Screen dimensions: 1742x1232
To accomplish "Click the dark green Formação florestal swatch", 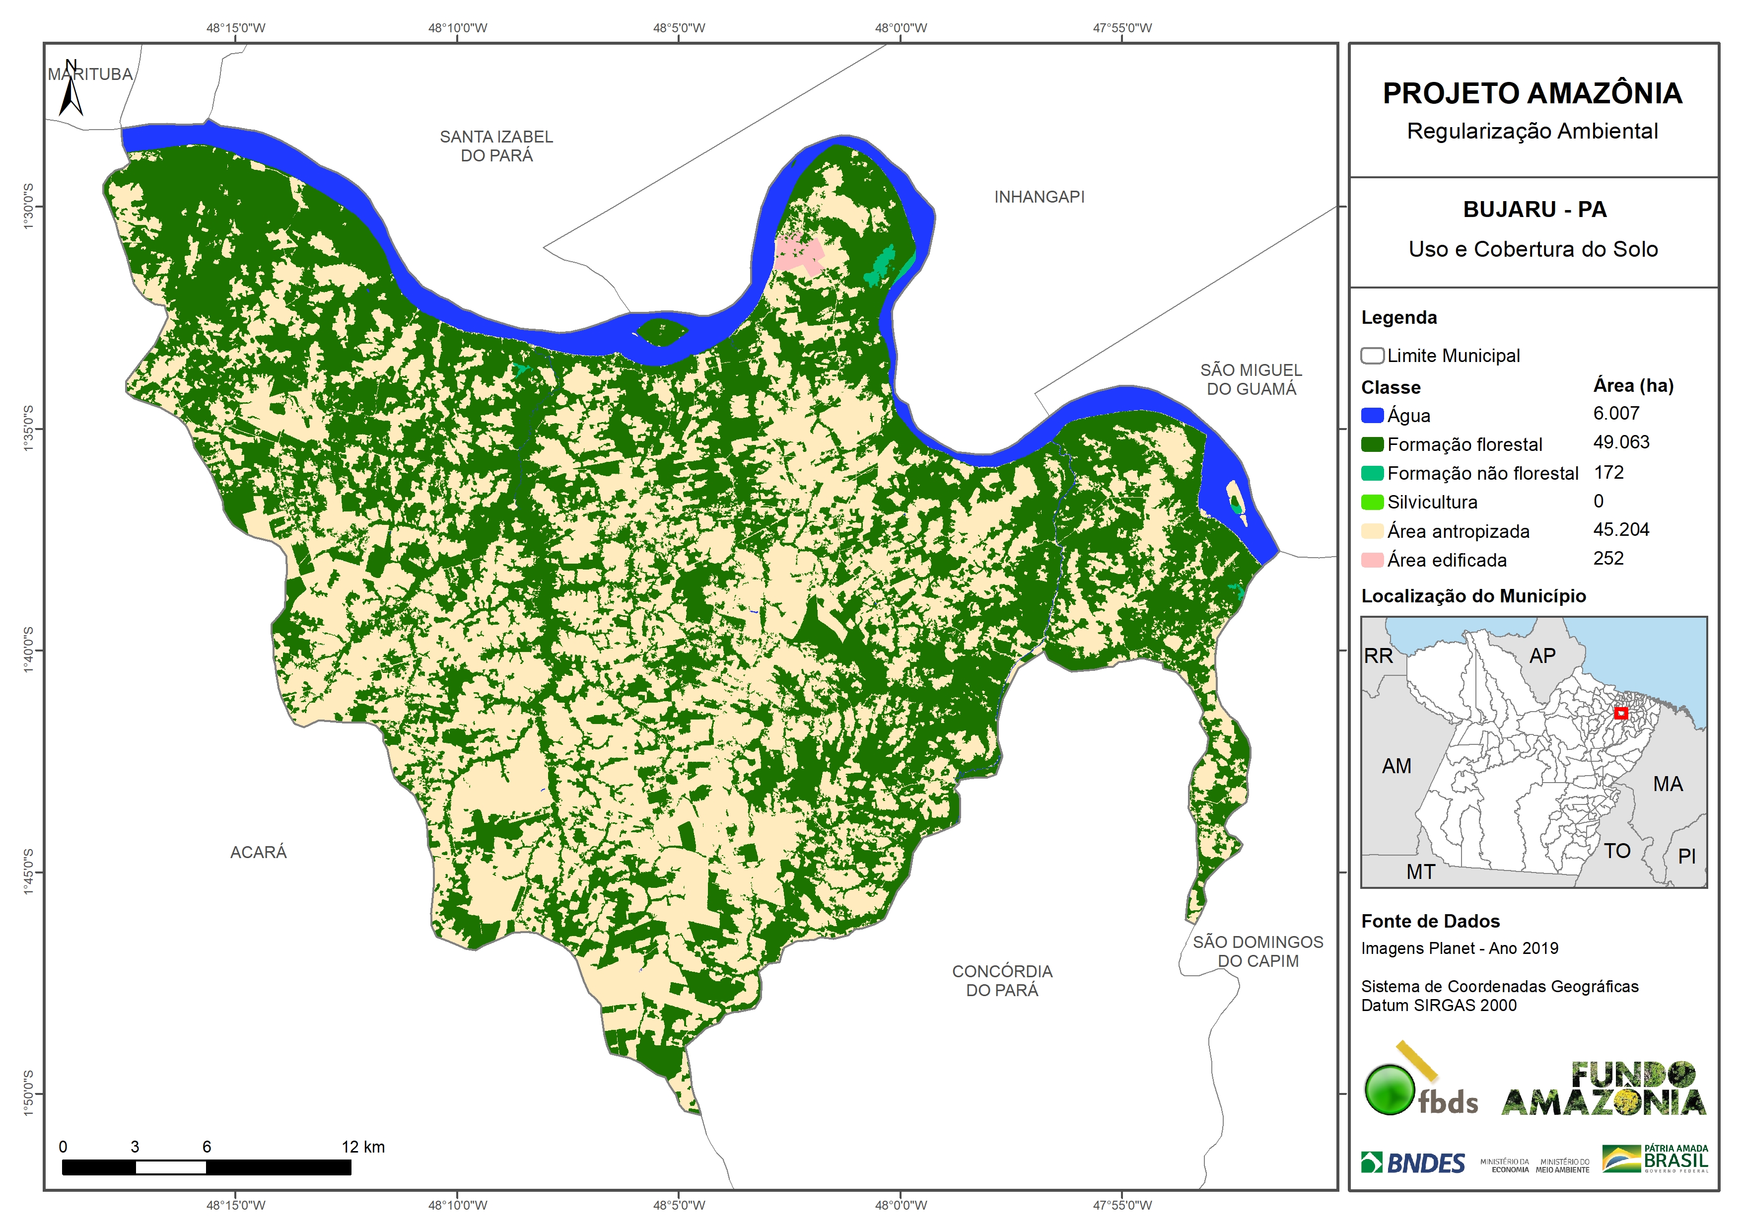I will [1372, 444].
